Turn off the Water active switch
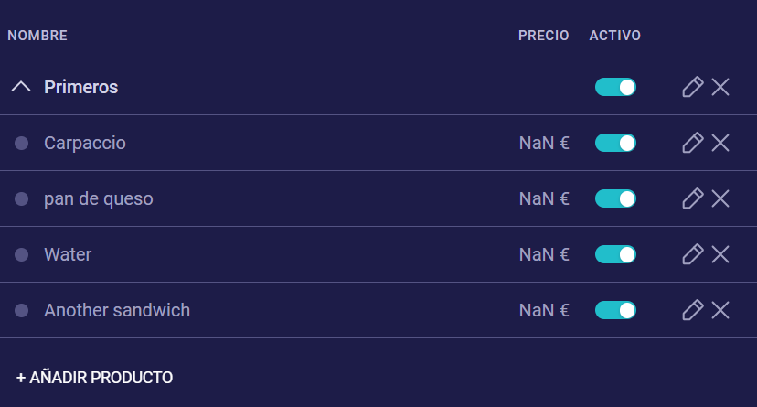Screen dimensions: 757x407 615,254
